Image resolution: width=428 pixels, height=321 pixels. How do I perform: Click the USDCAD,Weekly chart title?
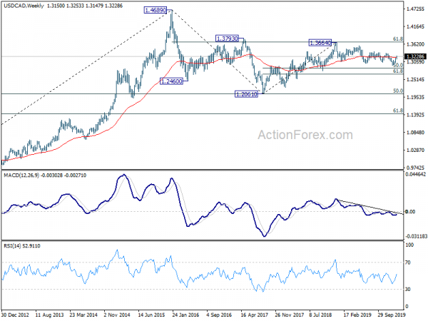tap(24, 6)
